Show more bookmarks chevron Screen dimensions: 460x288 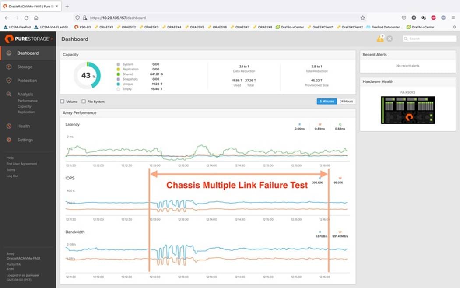pyautogui.click(x=454, y=27)
